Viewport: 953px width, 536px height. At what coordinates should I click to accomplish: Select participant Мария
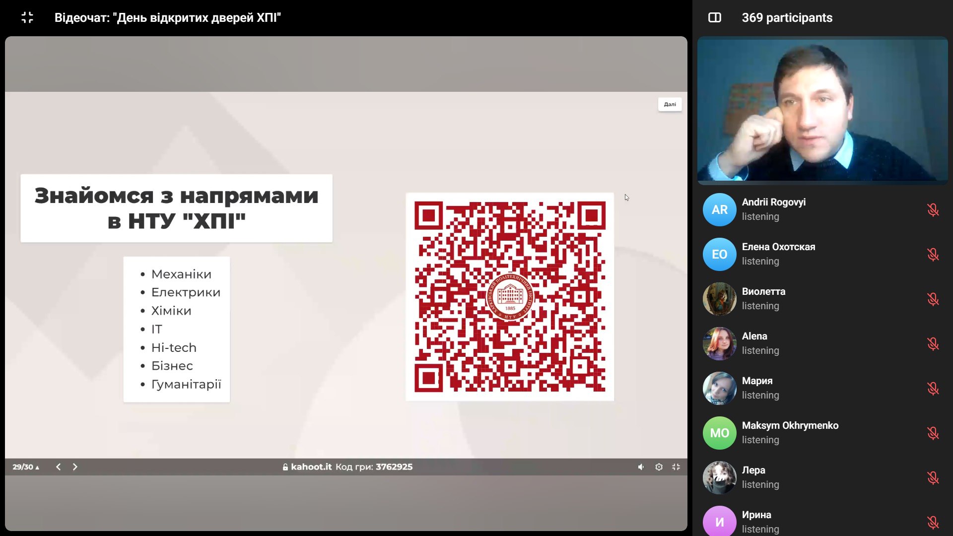pyautogui.click(x=822, y=388)
